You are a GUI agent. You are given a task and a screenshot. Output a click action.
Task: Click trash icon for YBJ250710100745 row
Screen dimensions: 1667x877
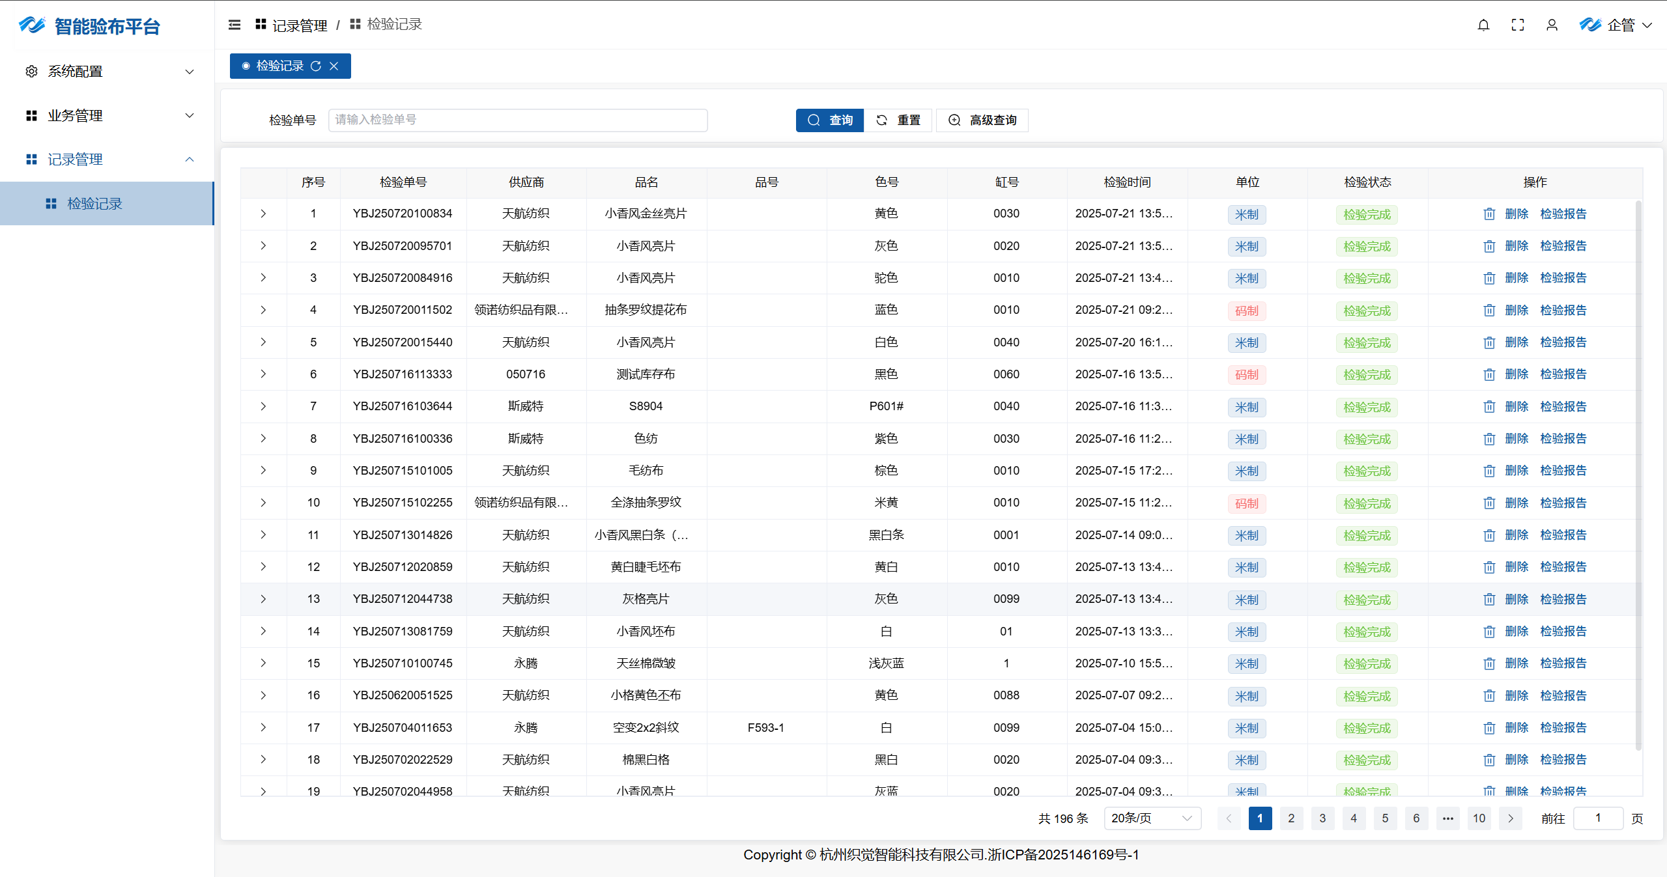[x=1489, y=663]
